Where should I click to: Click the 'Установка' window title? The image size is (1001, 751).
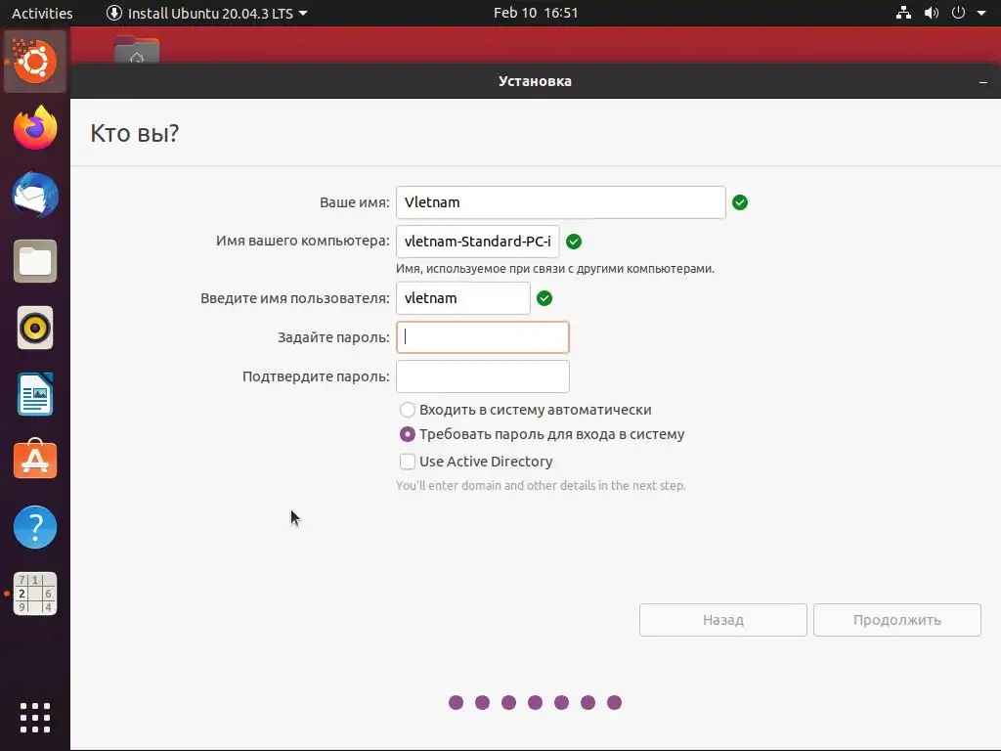point(535,81)
